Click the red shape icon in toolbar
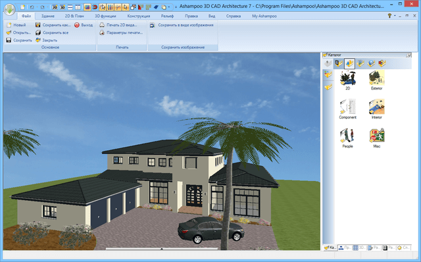 140,7
